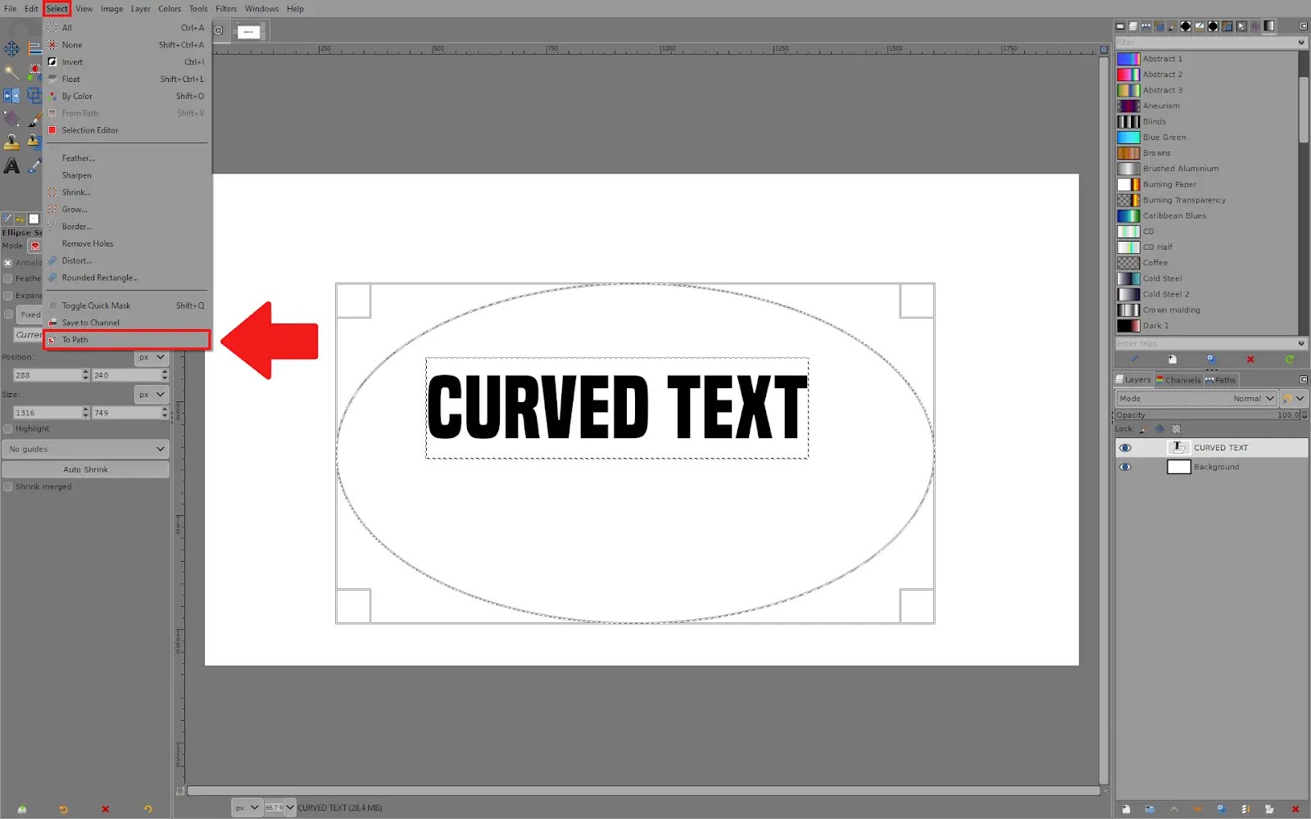
Task: Select the Move tool
Action: click(x=11, y=48)
